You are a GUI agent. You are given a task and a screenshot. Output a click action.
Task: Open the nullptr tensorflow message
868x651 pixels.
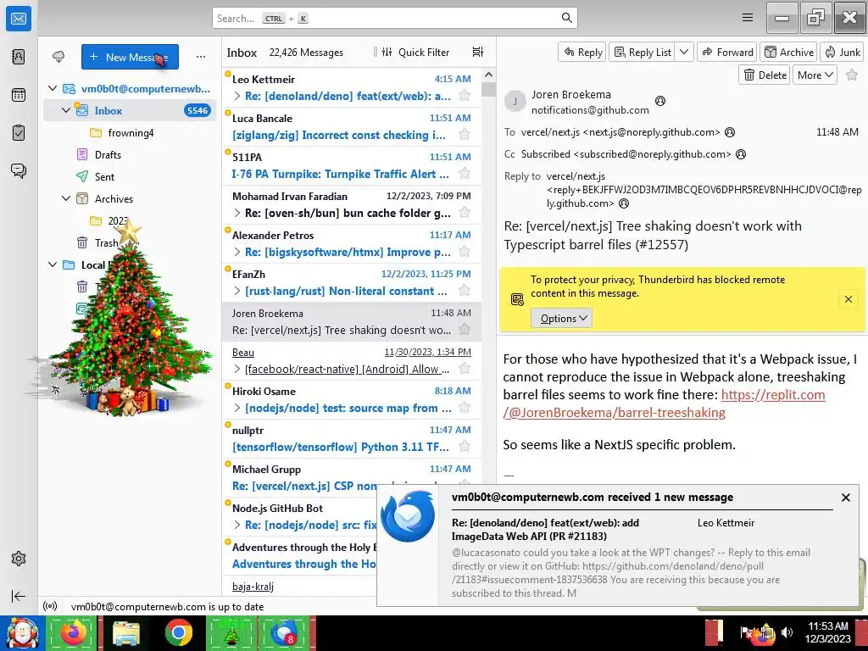(352, 438)
